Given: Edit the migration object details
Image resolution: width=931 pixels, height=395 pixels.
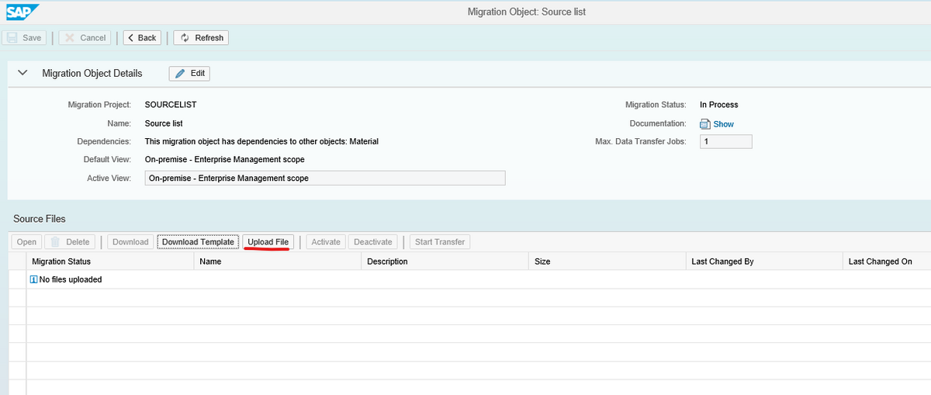Looking at the screenshot, I should 190,73.
